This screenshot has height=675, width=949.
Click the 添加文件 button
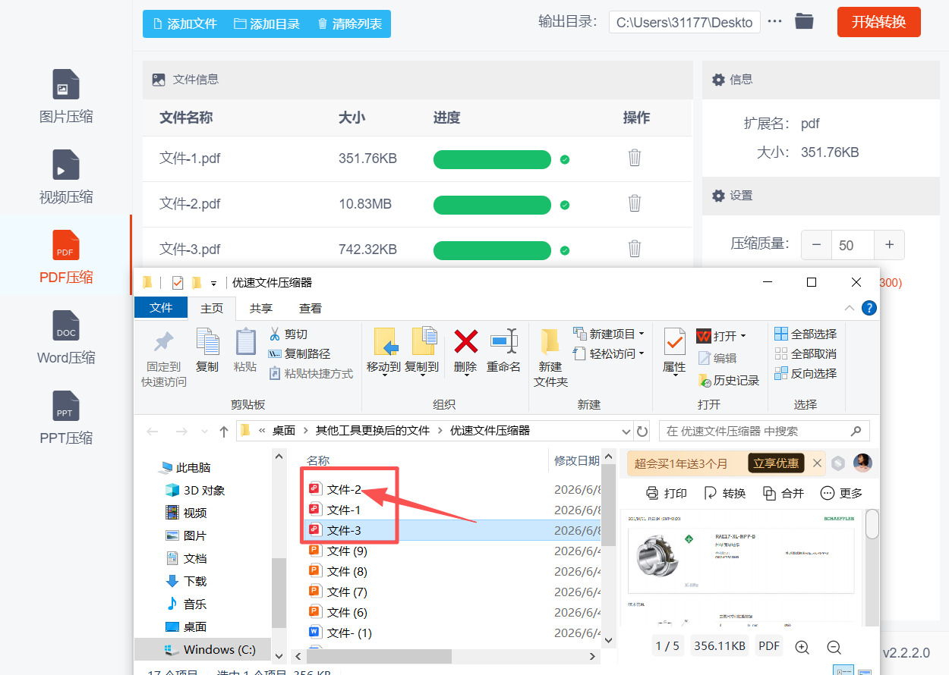[x=184, y=24]
